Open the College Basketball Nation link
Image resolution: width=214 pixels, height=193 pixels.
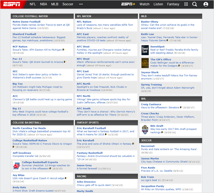click(30, 140)
